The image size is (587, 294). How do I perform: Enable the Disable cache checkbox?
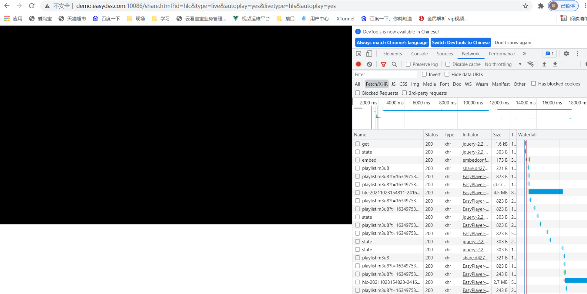448,64
